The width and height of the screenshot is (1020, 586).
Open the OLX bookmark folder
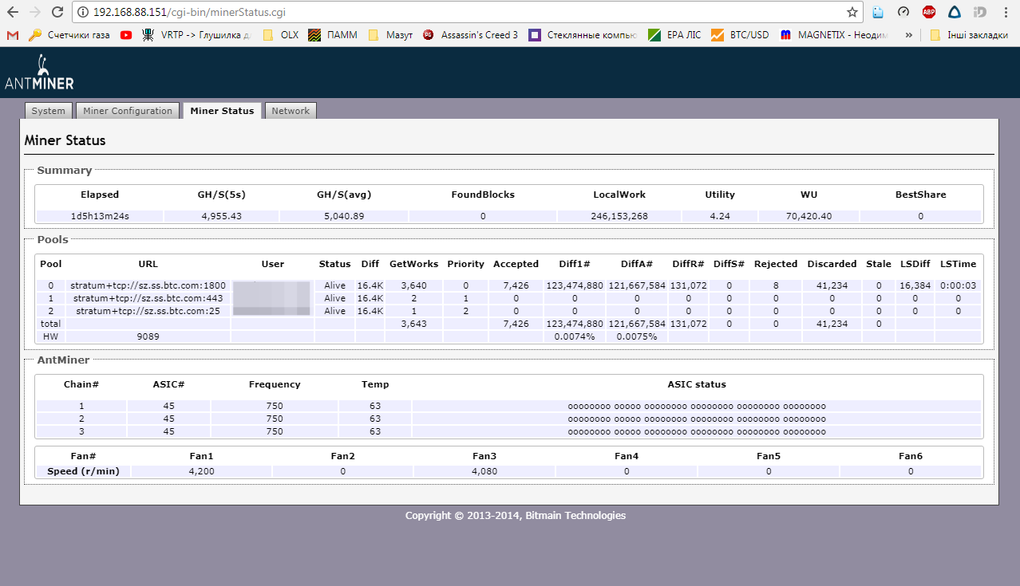pyautogui.click(x=280, y=35)
